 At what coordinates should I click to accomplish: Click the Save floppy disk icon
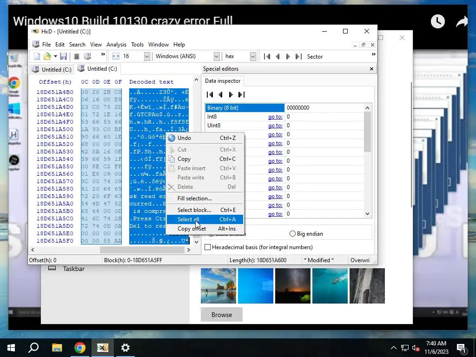(63, 56)
